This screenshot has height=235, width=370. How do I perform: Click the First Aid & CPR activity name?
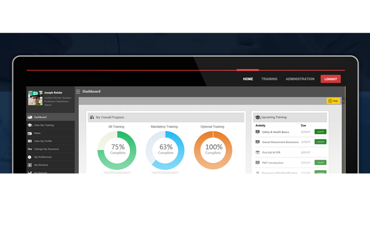point(271,153)
